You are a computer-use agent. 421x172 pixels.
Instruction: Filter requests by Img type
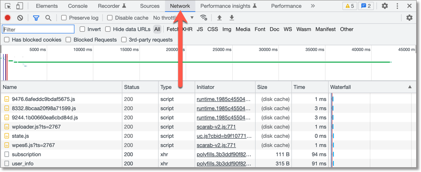227,29
